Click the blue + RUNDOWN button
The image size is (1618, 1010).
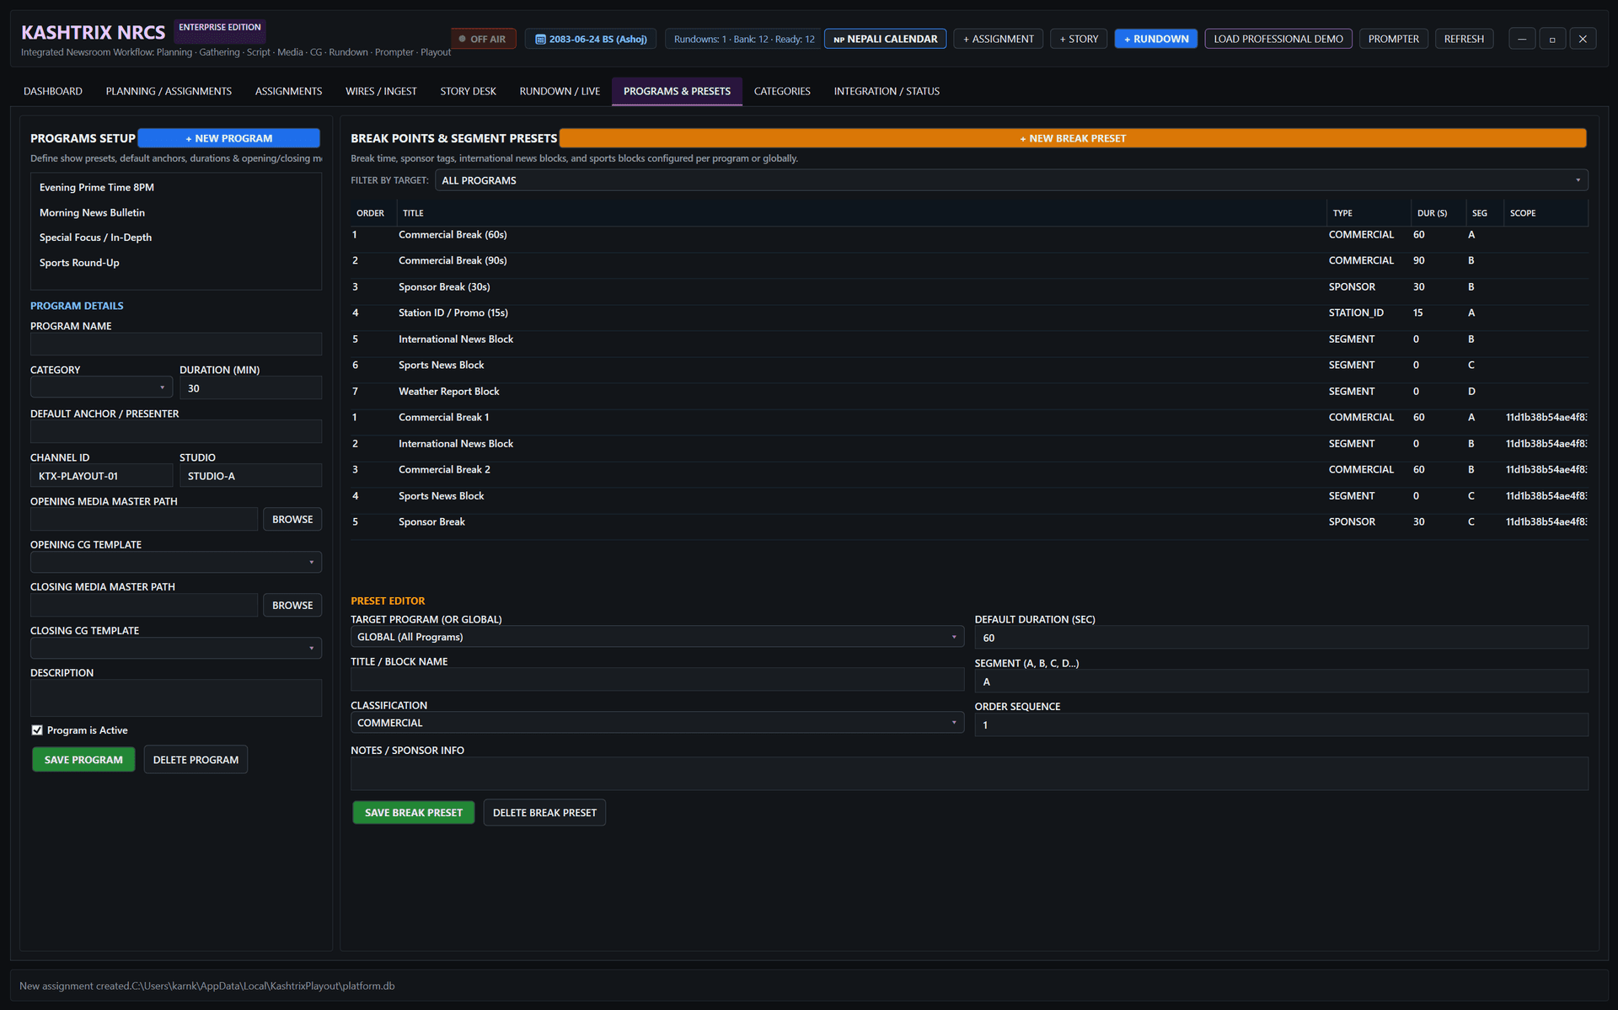1155,39
